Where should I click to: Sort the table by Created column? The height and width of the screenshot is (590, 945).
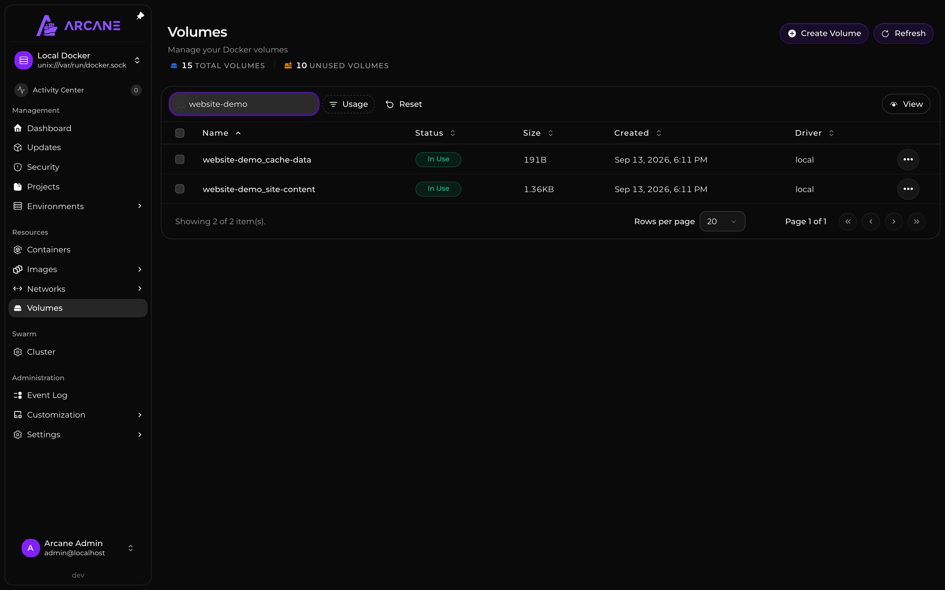(637, 133)
